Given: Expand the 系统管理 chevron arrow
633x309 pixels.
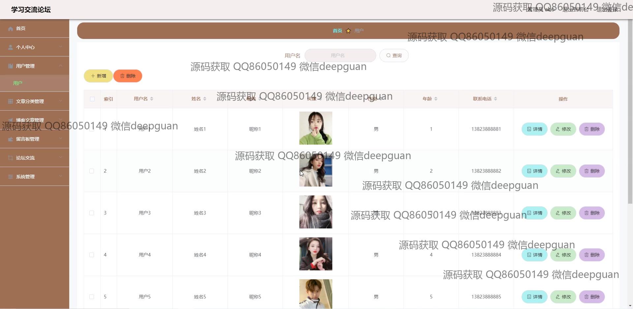Looking at the screenshot, I should tap(61, 176).
